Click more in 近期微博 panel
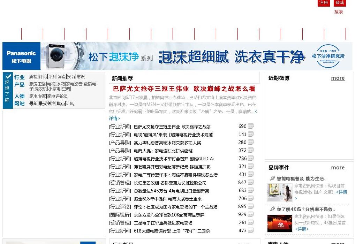This screenshot has height=244, width=363. pyautogui.click(x=338, y=78)
